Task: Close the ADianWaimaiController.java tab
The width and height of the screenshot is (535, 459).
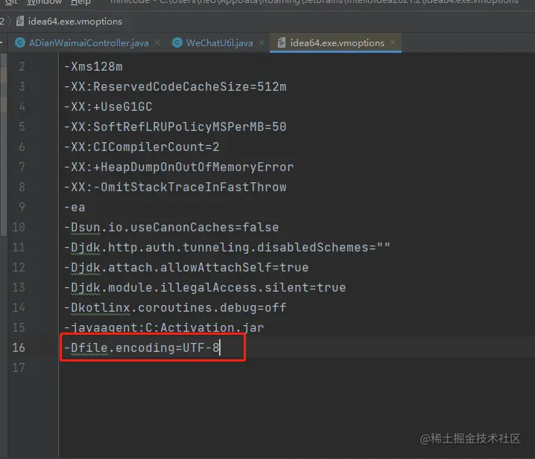Action: click(x=157, y=42)
